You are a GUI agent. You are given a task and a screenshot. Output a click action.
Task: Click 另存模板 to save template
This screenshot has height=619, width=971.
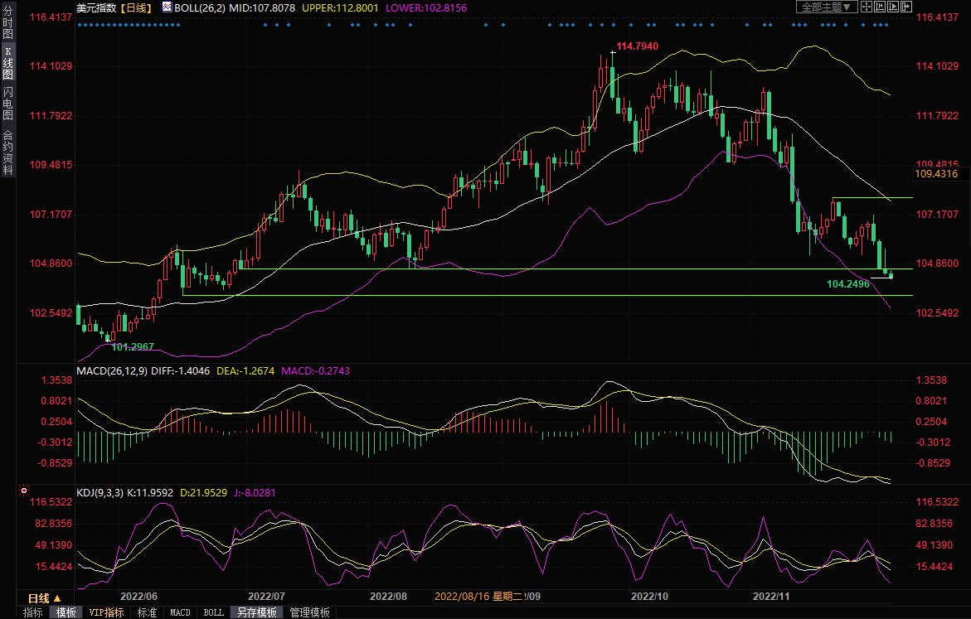click(x=256, y=612)
